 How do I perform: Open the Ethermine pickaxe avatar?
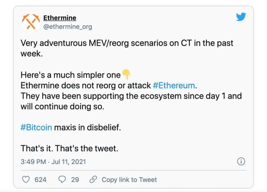[31, 22]
